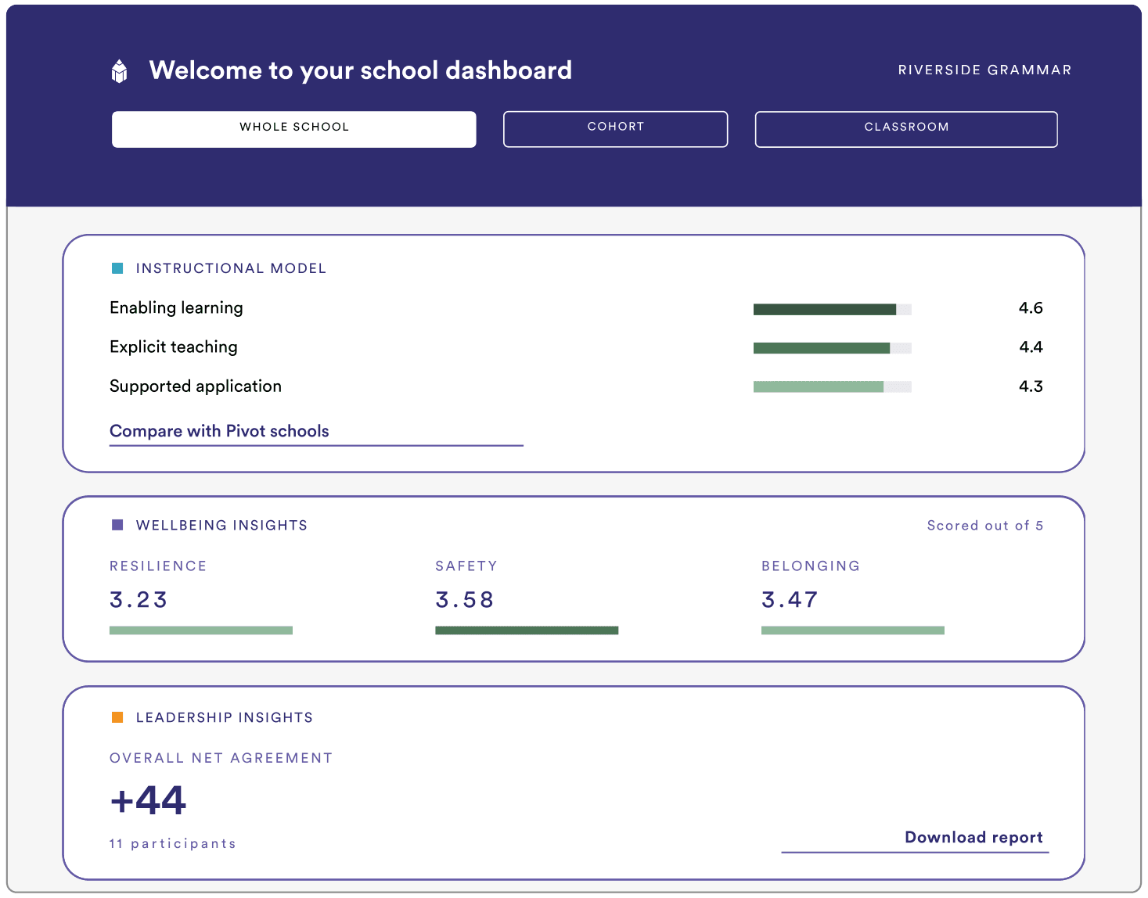Click the Download report link
Screen dimensions: 1148x898
(x=973, y=837)
